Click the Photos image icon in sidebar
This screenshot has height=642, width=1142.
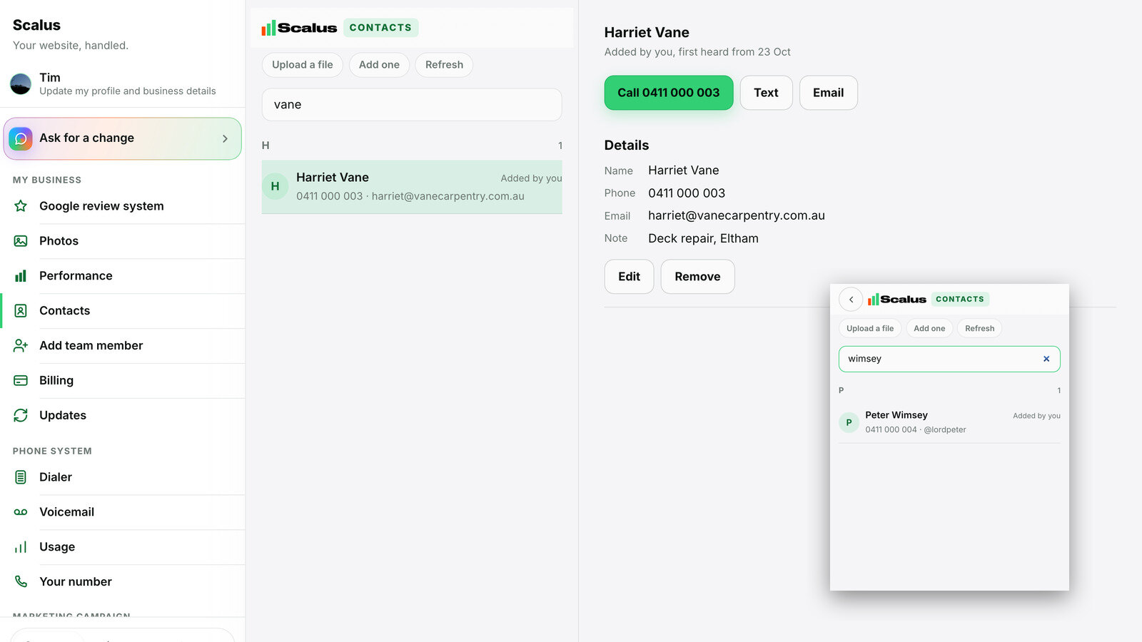(21, 241)
